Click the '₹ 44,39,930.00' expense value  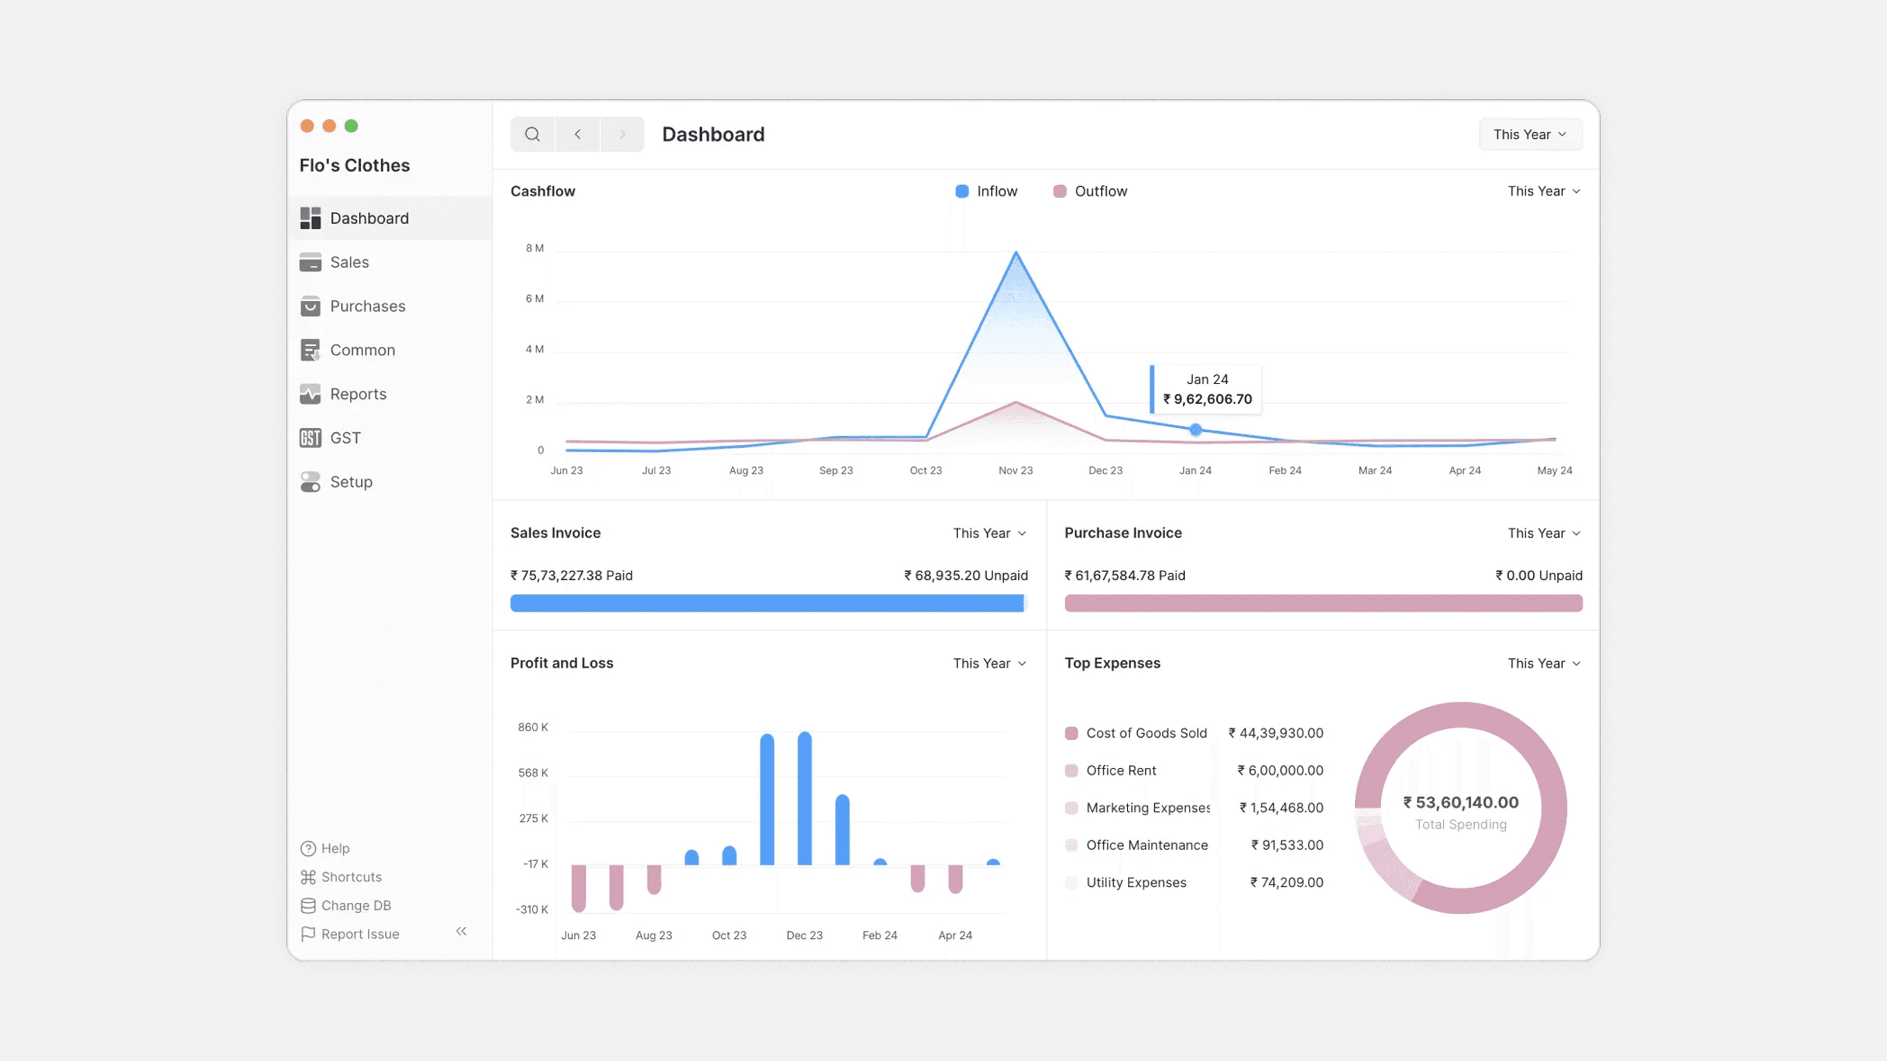click(1275, 733)
